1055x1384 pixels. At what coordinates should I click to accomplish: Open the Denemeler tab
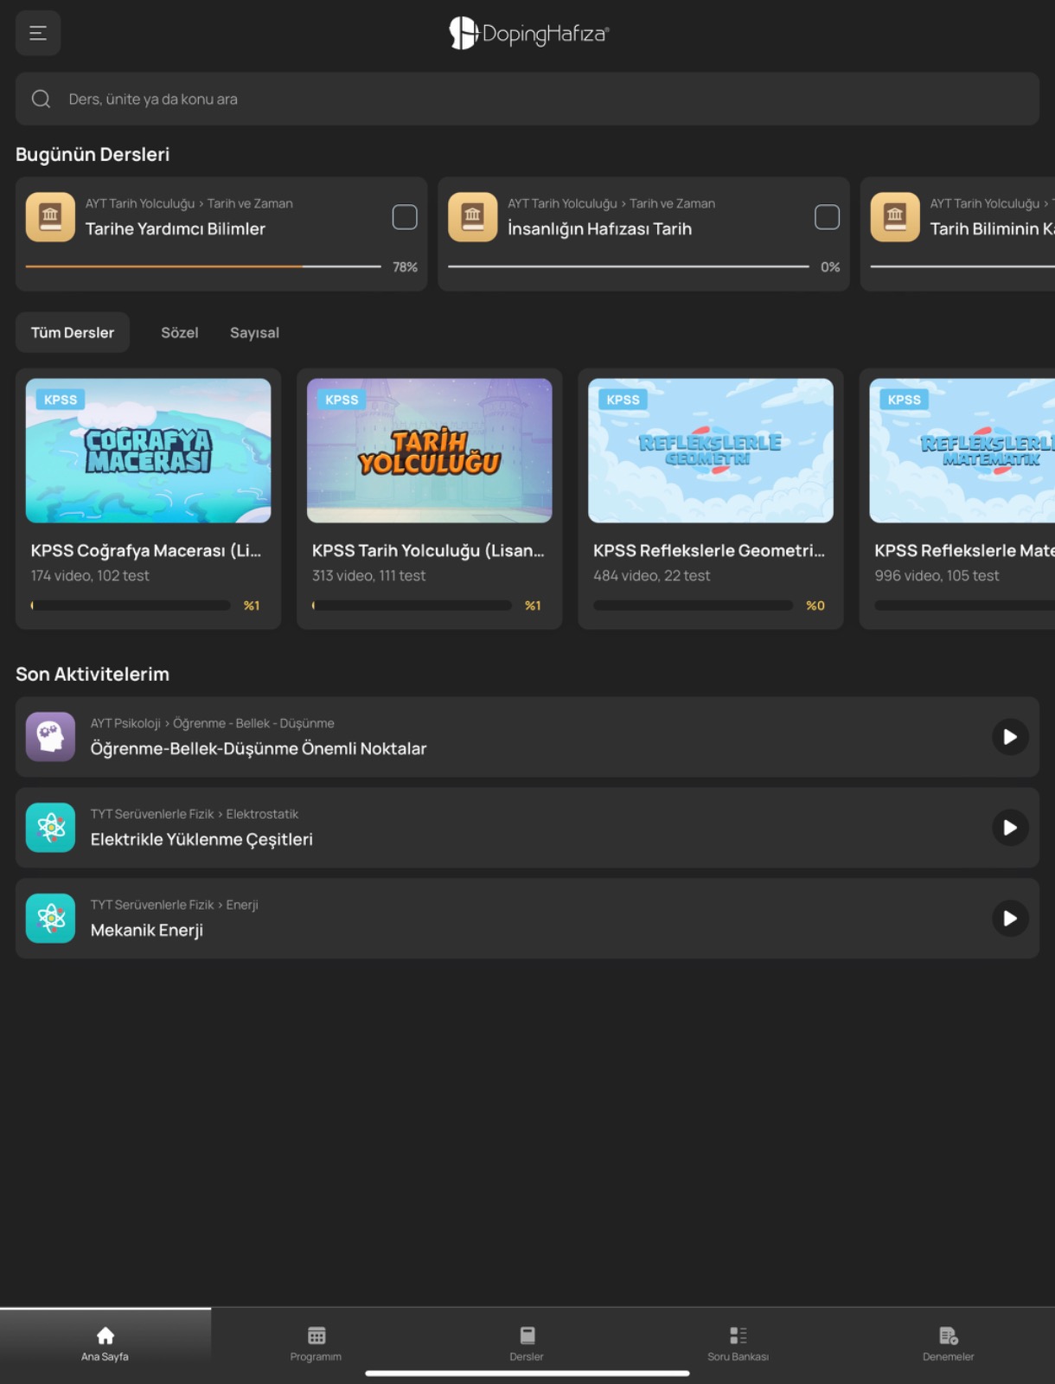click(949, 1344)
